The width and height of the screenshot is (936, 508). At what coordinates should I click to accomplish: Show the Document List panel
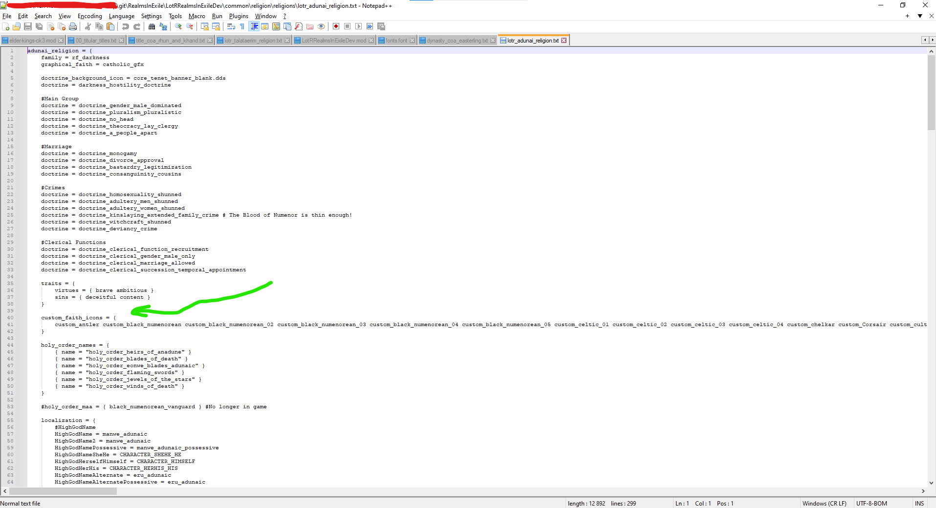tap(287, 26)
